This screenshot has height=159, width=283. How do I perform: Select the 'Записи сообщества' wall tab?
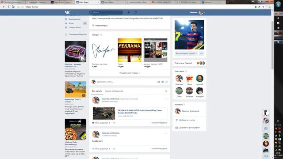point(114,91)
